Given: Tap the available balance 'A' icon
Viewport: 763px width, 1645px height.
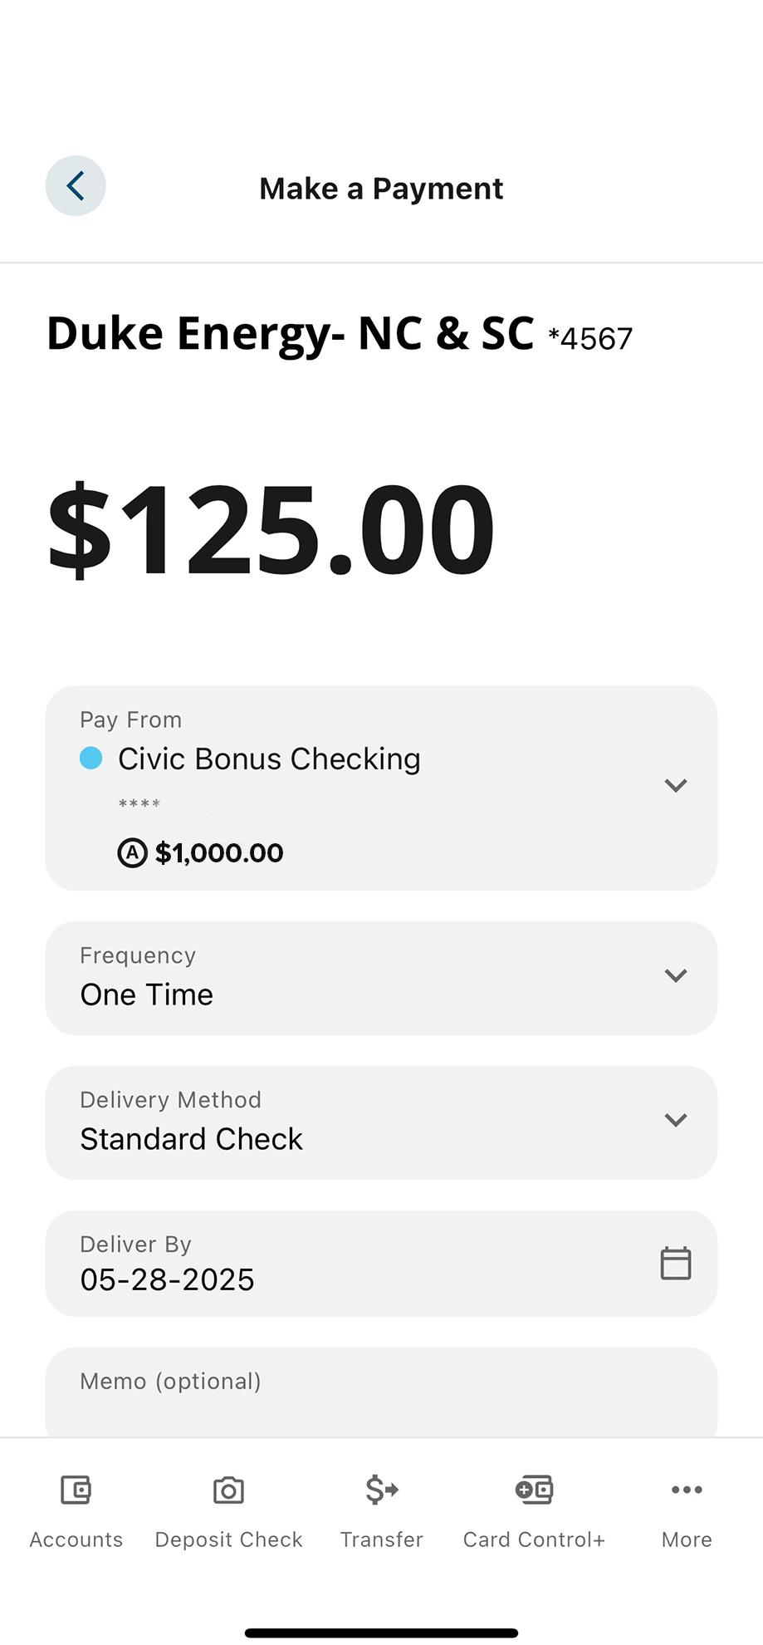Looking at the screenshot, I should tap(132, 852).
